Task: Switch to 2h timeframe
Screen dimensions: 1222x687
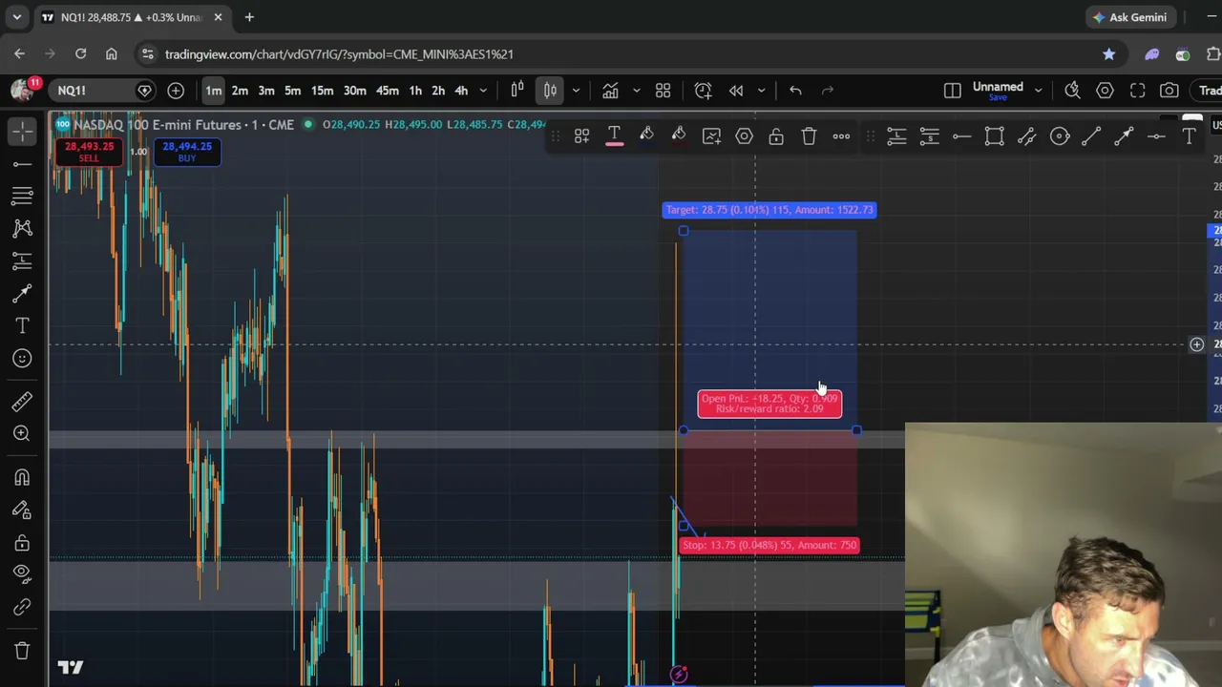Action: (x=438, y=91)
